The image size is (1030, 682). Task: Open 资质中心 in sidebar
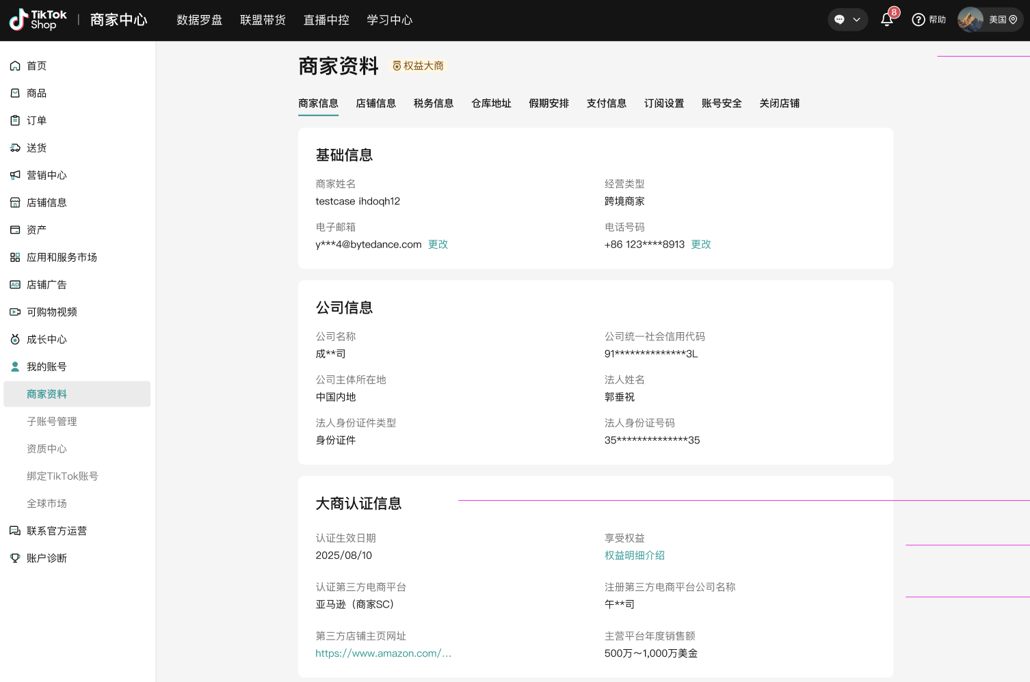[x=47, y=448]
